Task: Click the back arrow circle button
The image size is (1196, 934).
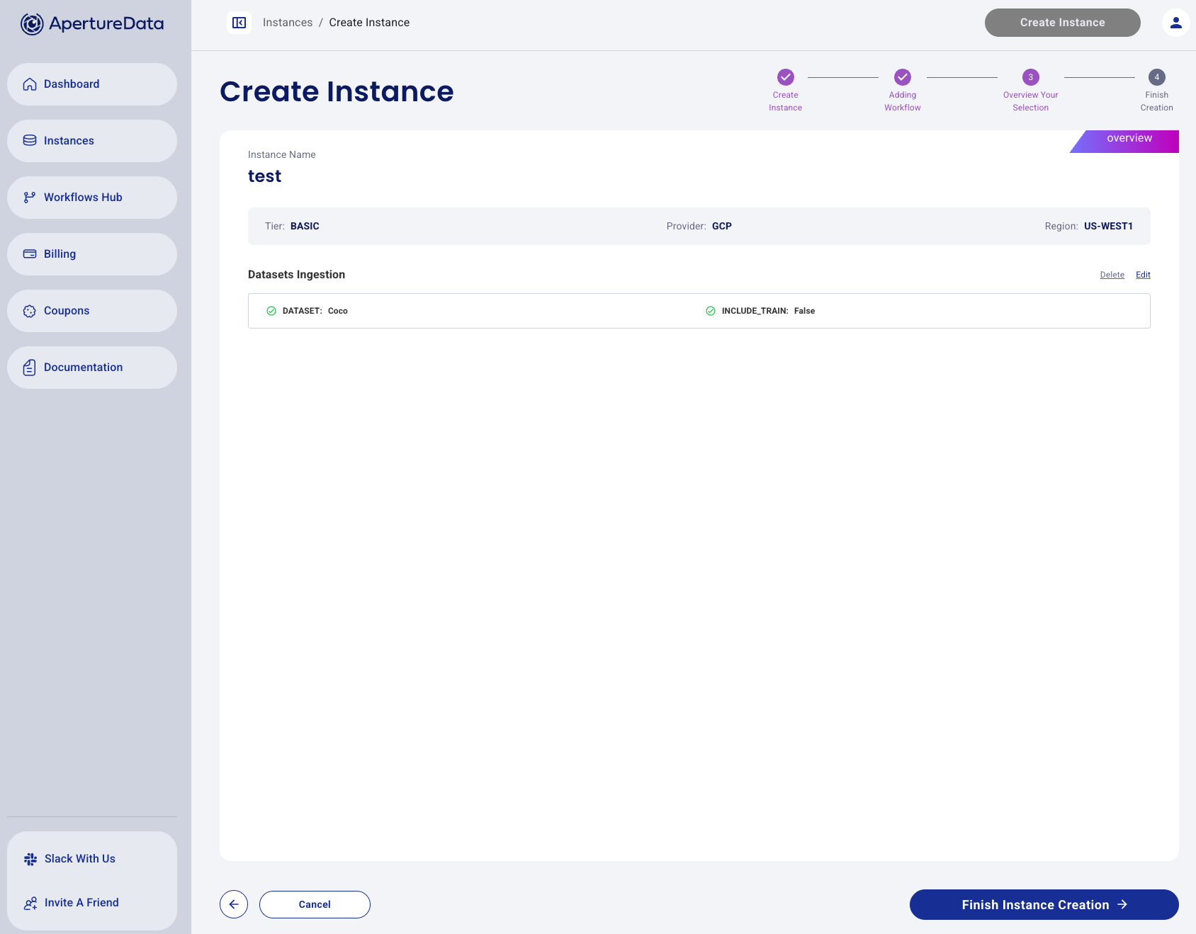Action: [234, 904]
